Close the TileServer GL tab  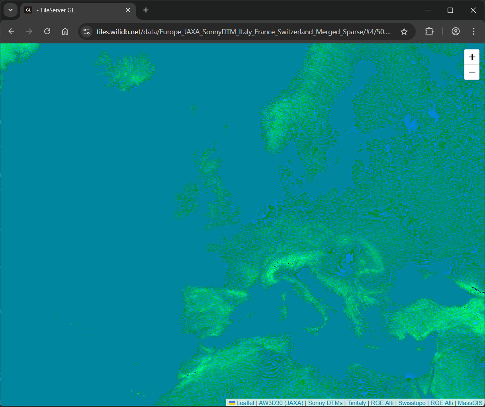point(128,10)
